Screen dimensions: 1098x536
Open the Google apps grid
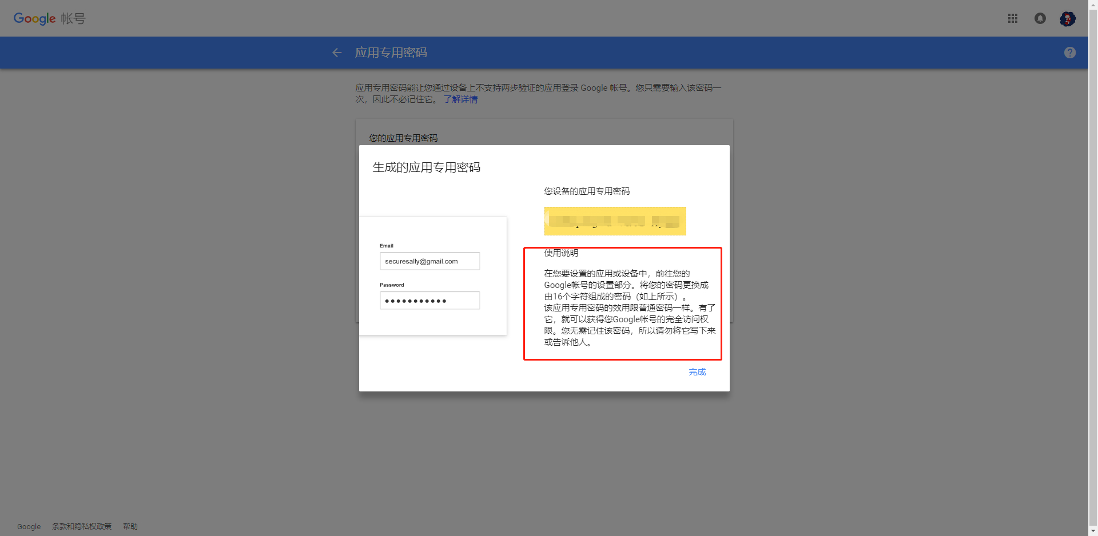pos(1013,18)
